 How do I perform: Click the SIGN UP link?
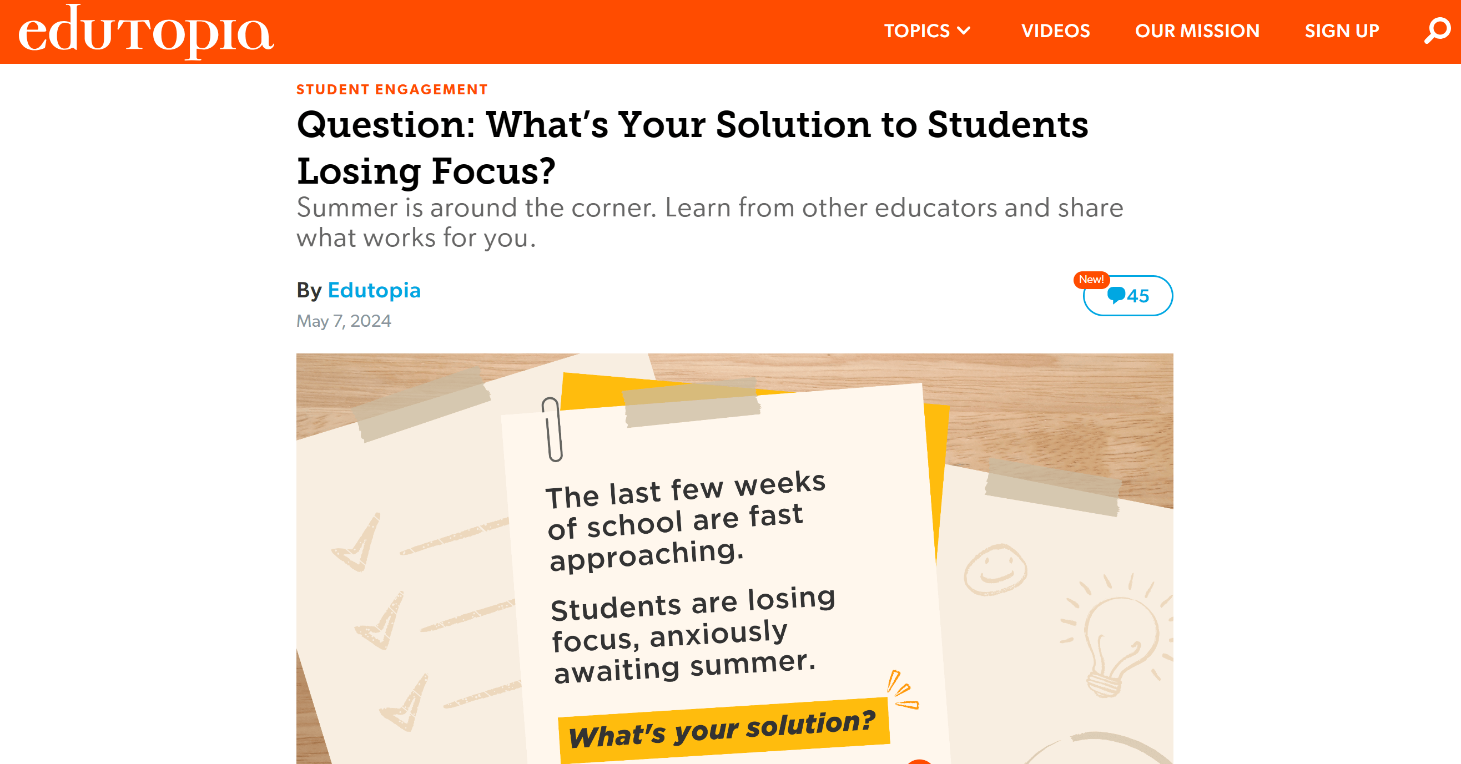1341,31
